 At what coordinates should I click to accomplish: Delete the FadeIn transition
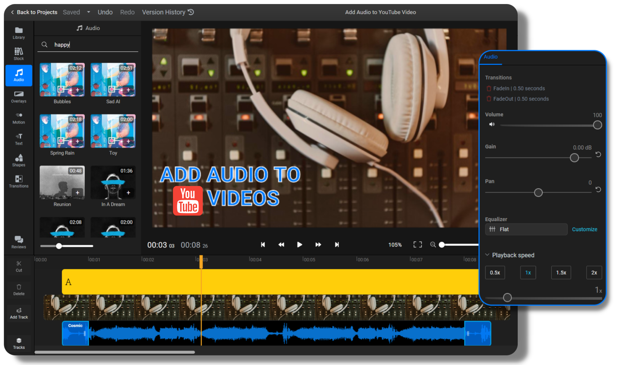488,88
